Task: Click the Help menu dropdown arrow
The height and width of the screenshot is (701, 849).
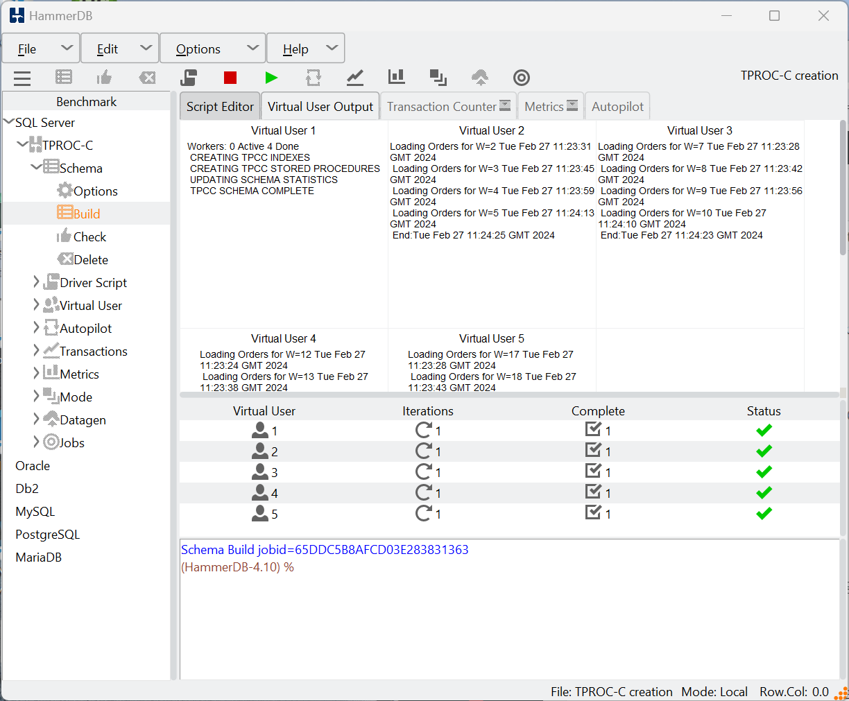Action: click(332, 48)
